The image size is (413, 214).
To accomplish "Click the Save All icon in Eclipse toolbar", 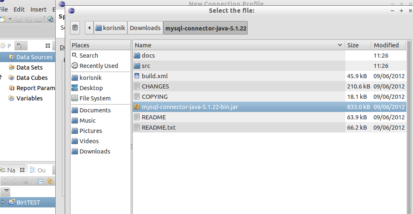I will coord(29,19).
